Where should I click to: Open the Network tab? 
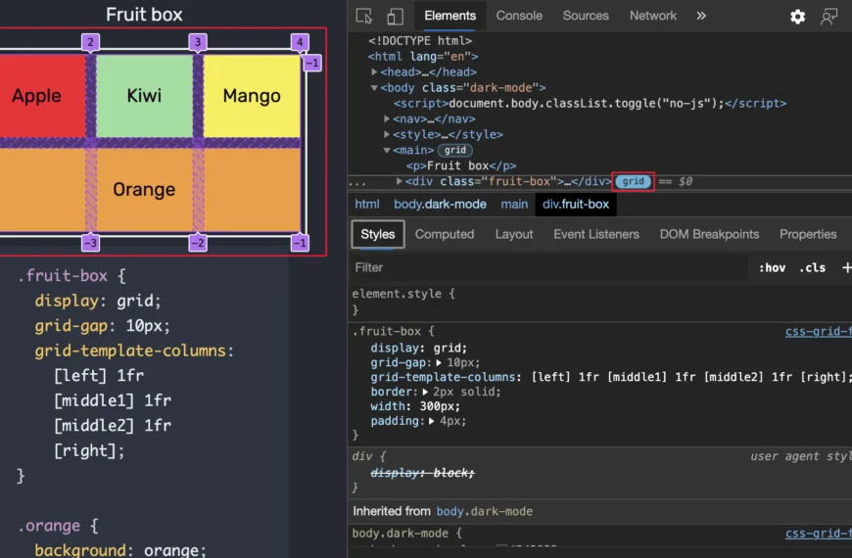(x=652, y=16)
